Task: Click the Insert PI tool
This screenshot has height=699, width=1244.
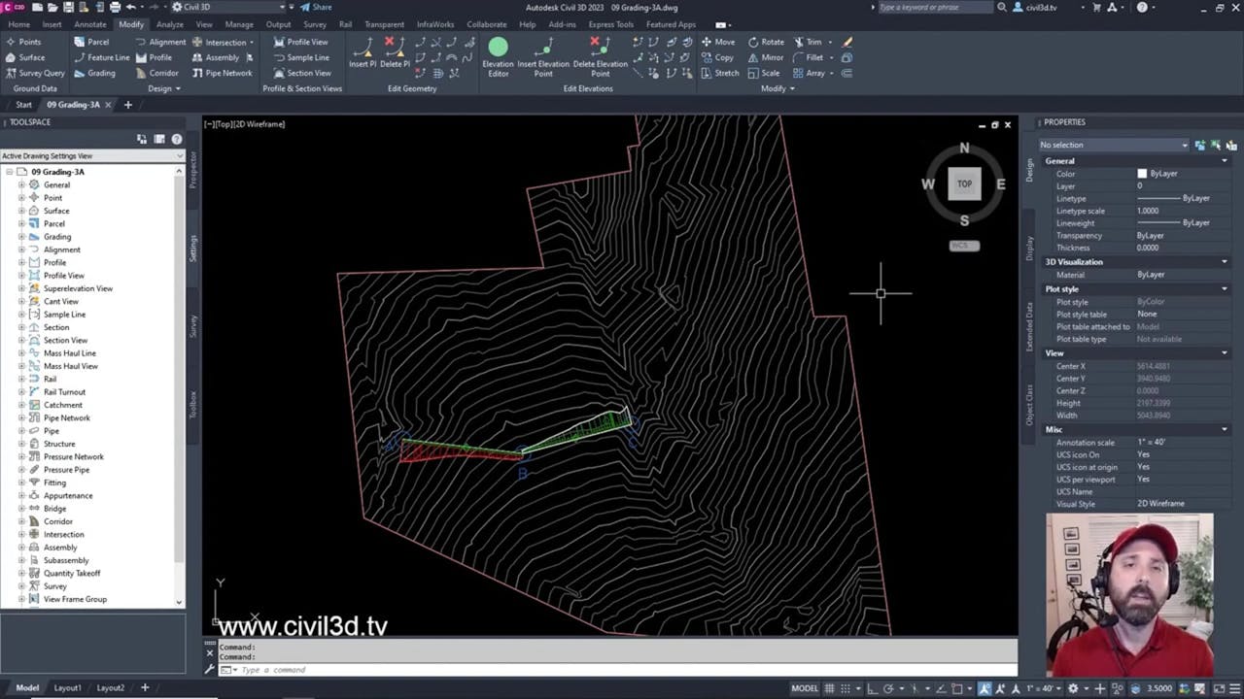Action: [363, 53]
